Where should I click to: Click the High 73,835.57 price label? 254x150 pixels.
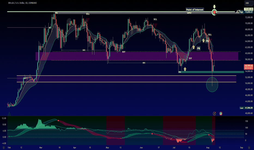(246, 12)
